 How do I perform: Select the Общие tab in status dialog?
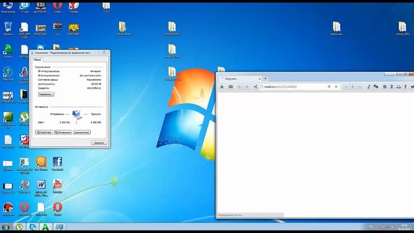38,60
